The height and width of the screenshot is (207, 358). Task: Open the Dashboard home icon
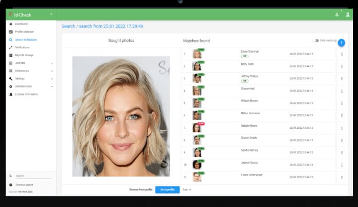click(x=11, y=24)
